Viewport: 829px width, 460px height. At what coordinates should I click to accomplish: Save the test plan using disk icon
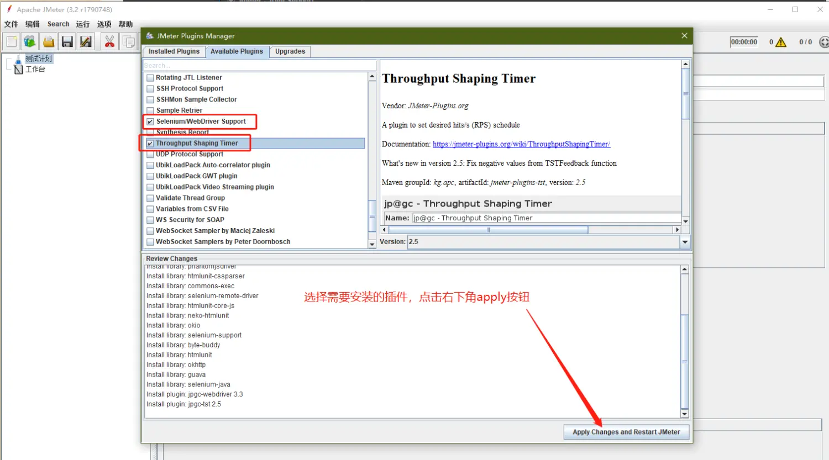coord(67,41)
